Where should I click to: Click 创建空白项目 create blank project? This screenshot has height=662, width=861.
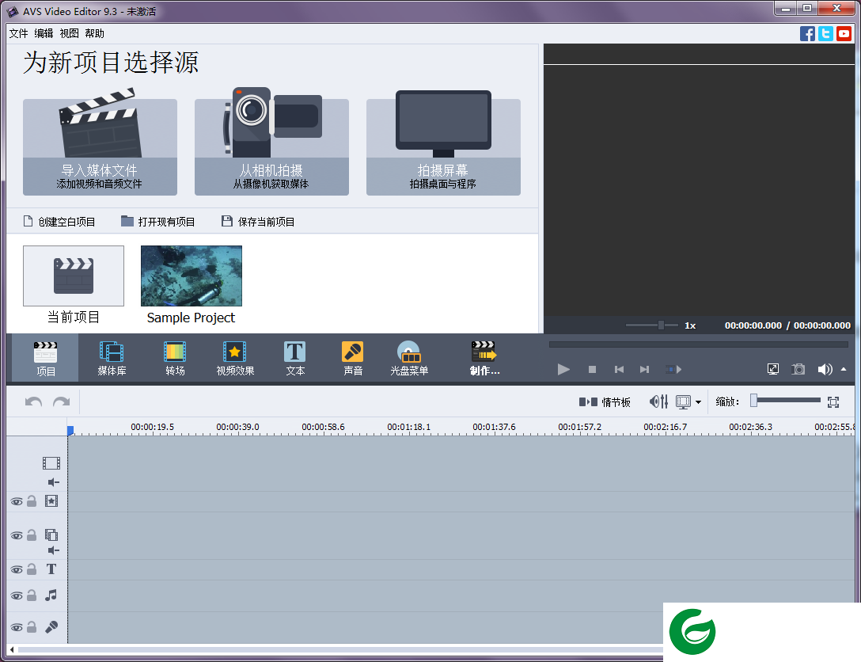point(59,222)
